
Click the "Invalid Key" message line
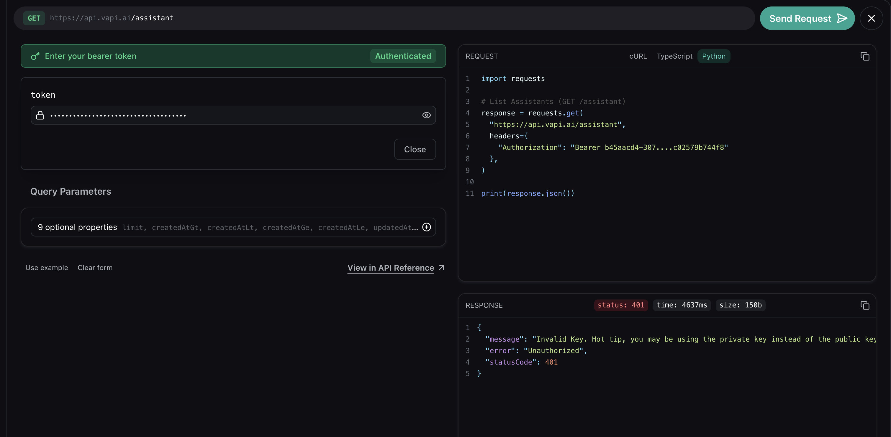click(x=680, y=339)
